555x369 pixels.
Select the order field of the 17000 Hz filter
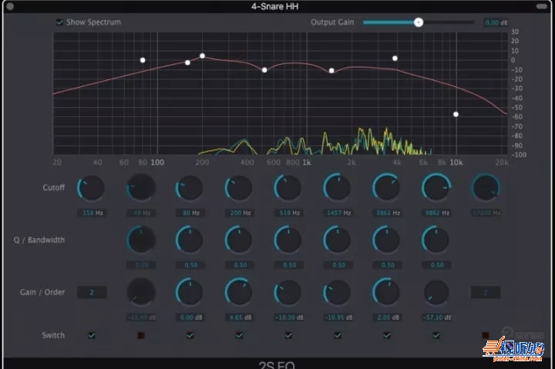click(486, 293)
